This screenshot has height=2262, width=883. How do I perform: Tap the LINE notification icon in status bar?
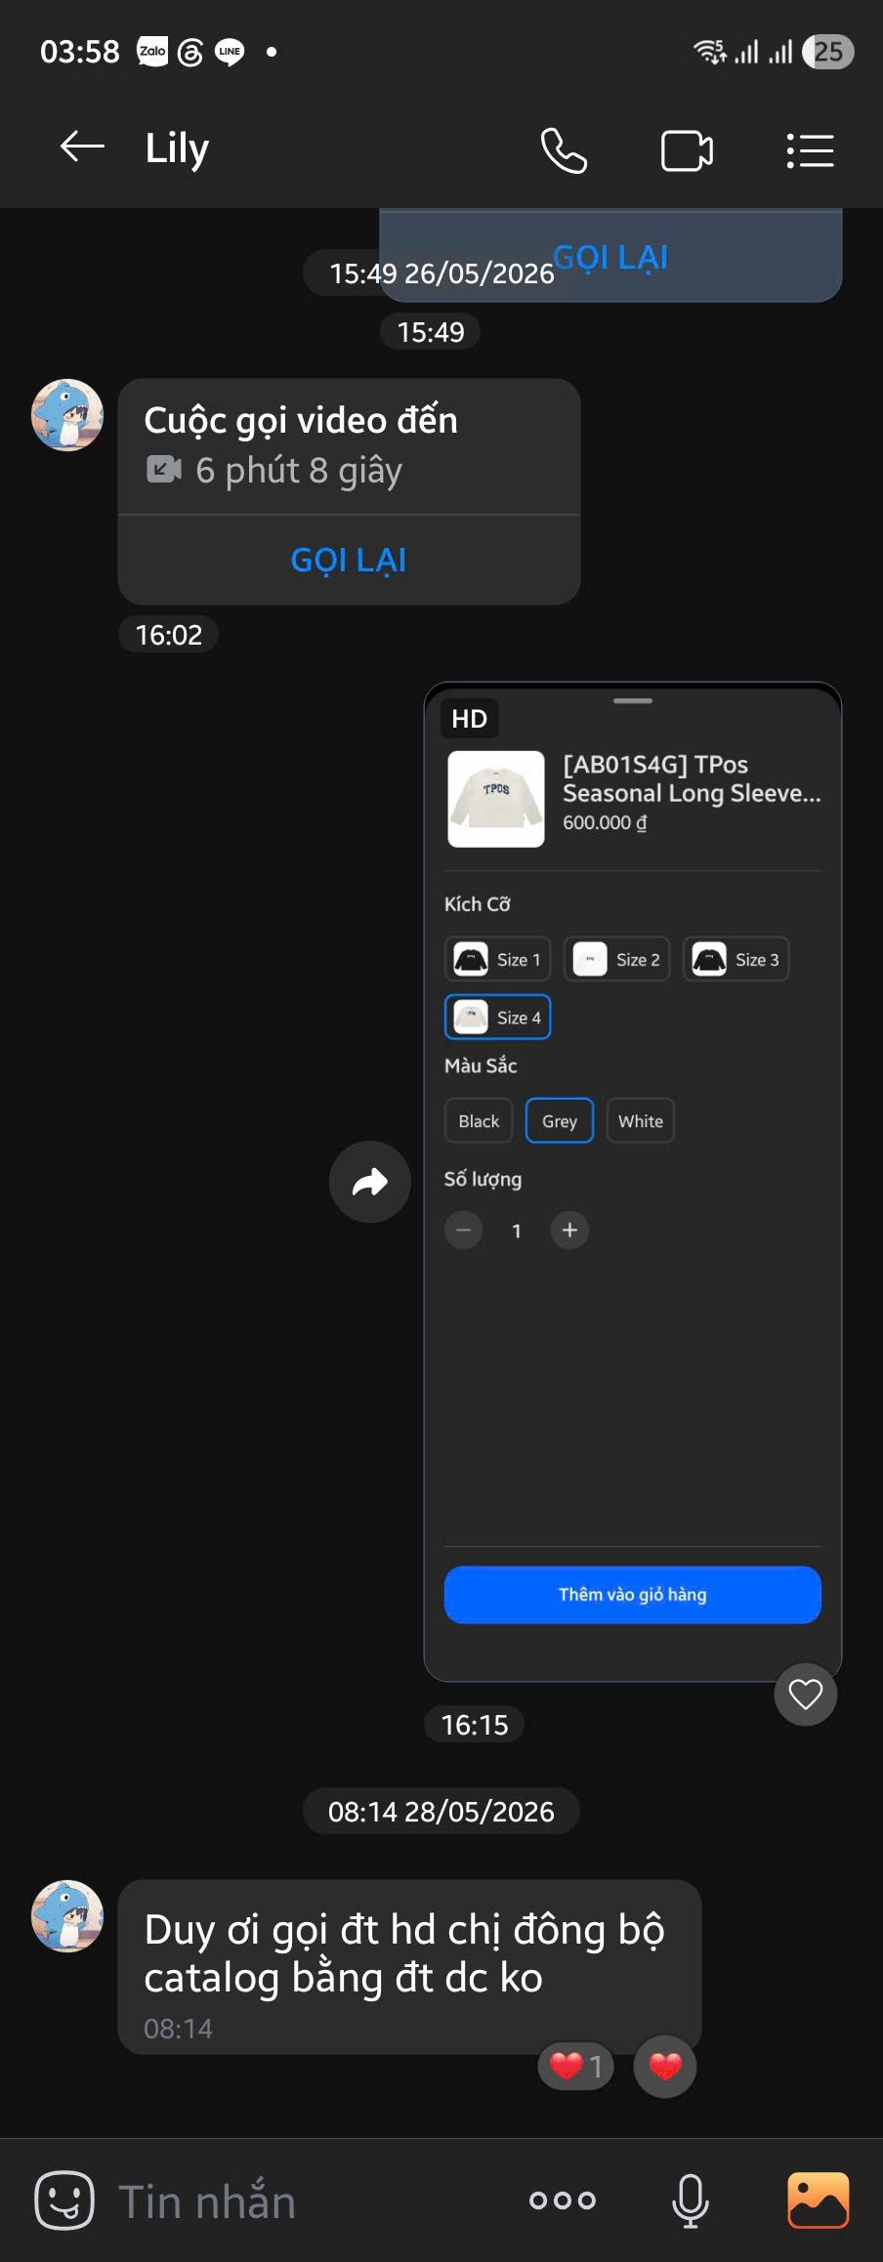[x=230, y=52]
